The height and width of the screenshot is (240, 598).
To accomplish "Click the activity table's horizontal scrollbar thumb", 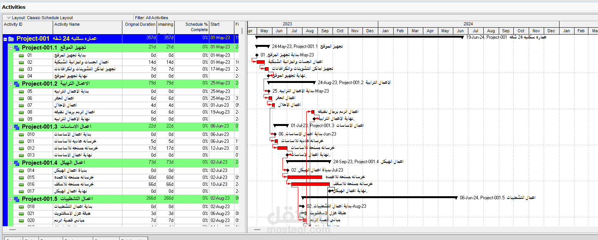I will pos(13,230).
